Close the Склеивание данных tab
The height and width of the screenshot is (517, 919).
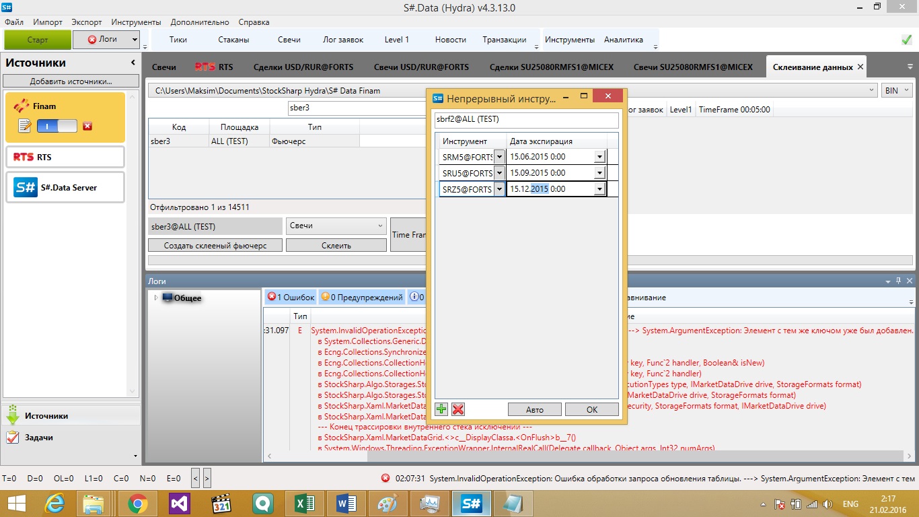pyautogui.click(x=859, y=67)
